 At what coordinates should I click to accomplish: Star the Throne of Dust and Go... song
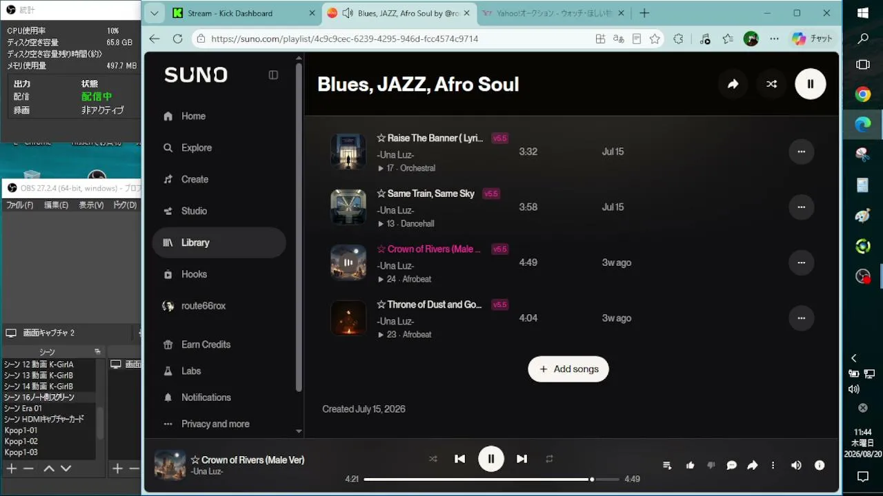tap(381, 305)
